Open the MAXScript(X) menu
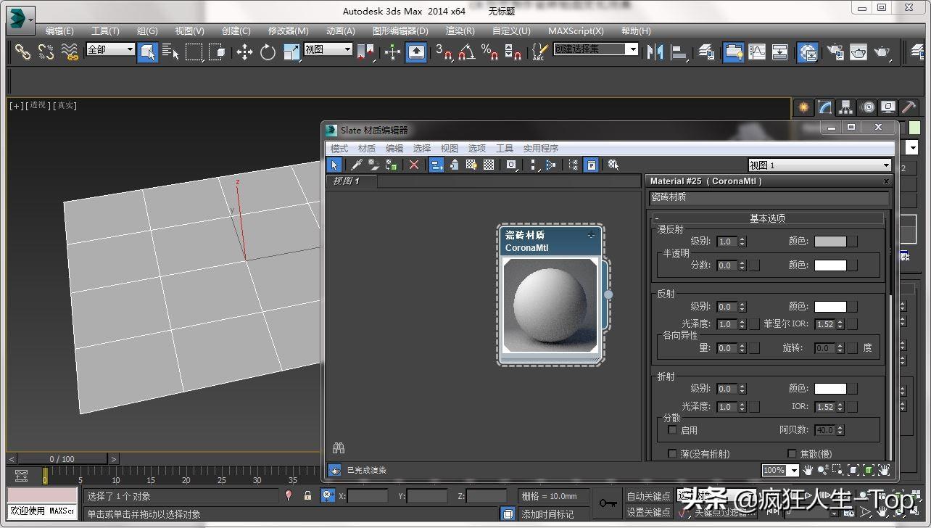Screen dimensions: 931x528 576,31
